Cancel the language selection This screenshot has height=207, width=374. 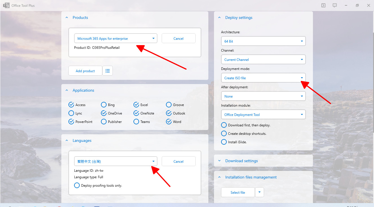pos(178,161)
